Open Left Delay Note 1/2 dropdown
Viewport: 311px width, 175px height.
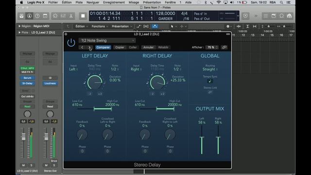pos(115,69)
